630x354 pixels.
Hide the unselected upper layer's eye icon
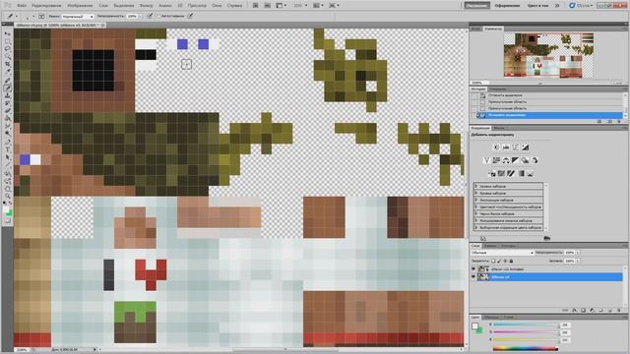pos(473,268)
